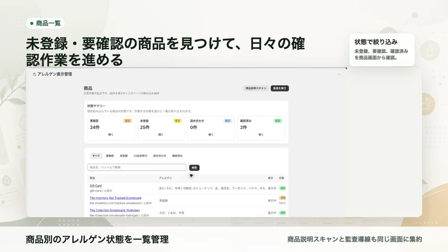Open the 要確認 24件 summary card
This screenshot has width=448, height=252.
(x=111, y=128)
